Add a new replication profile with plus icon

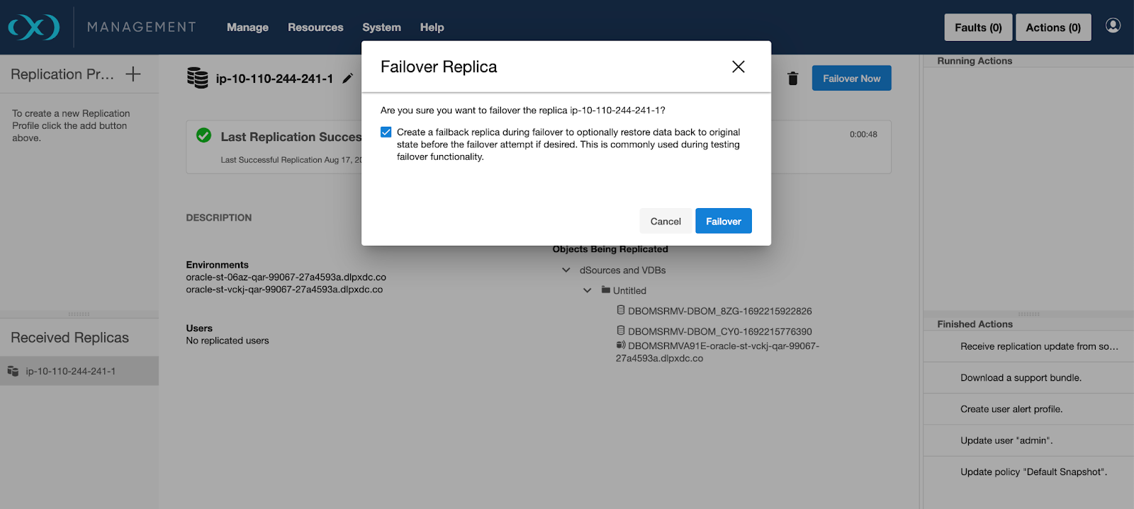tap(133, 74)
